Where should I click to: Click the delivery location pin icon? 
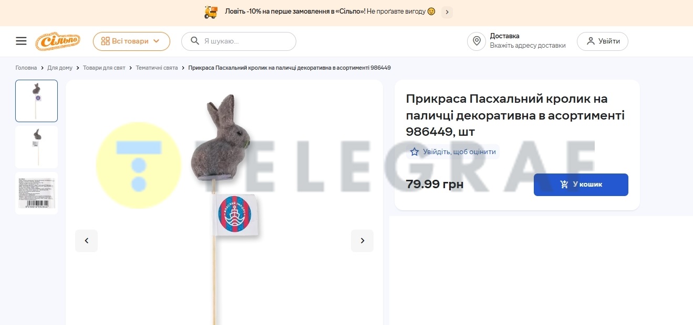coord(477,41)
